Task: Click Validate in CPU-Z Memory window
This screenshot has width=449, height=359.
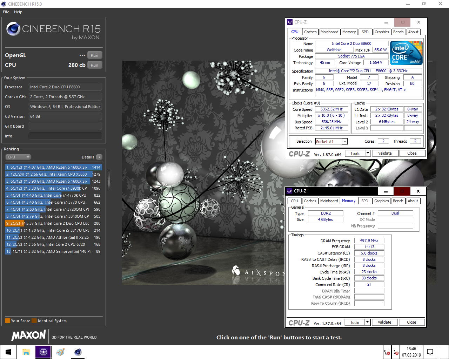Action: (384, 322)
